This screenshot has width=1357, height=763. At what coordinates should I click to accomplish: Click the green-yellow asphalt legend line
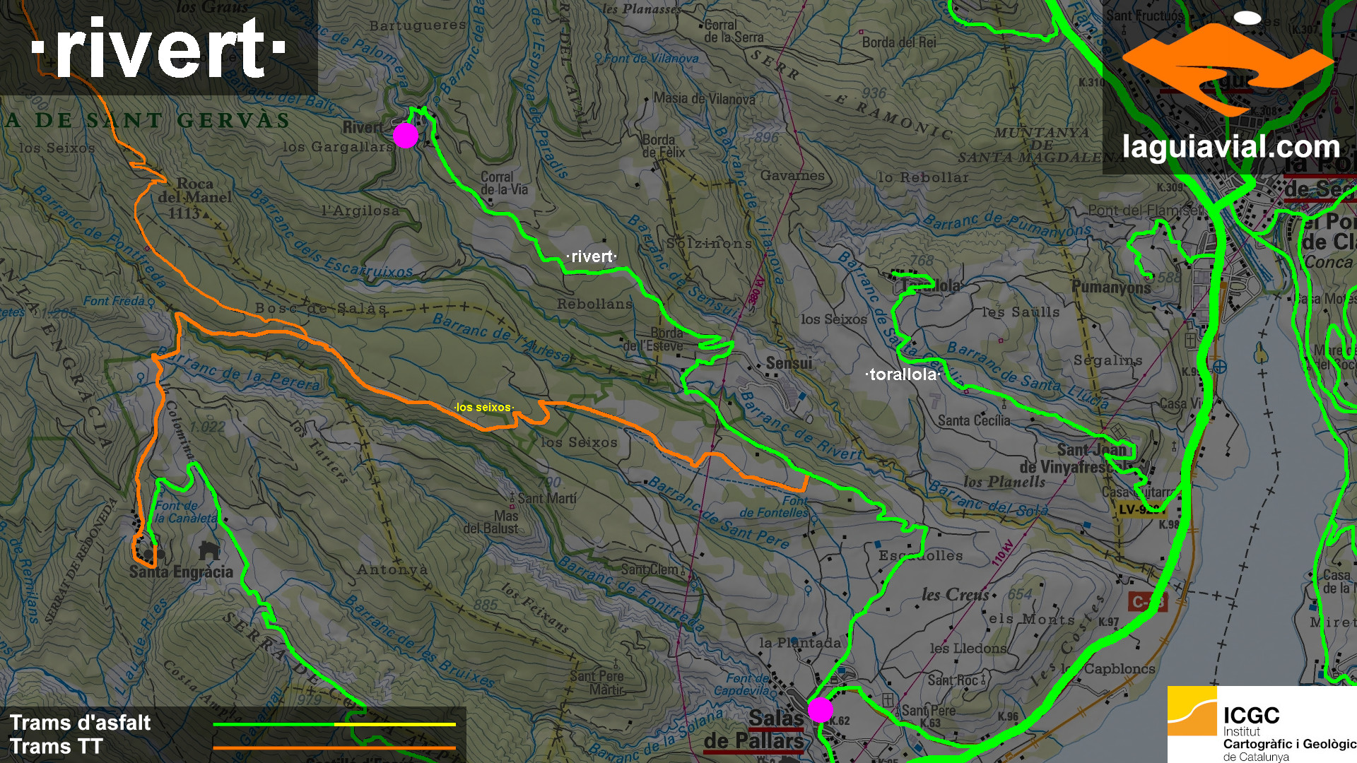click(334, 724)
